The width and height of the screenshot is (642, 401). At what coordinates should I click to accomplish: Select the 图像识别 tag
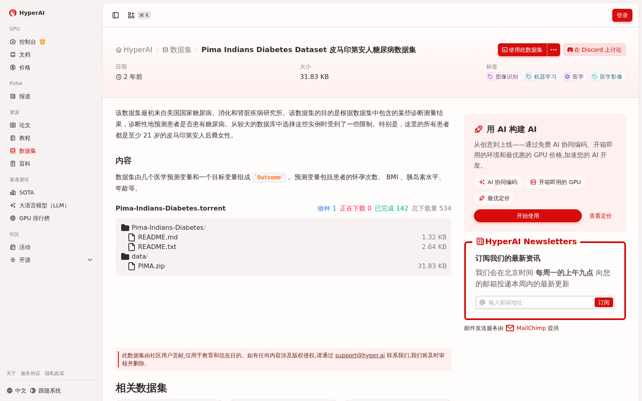pos(504,77)
